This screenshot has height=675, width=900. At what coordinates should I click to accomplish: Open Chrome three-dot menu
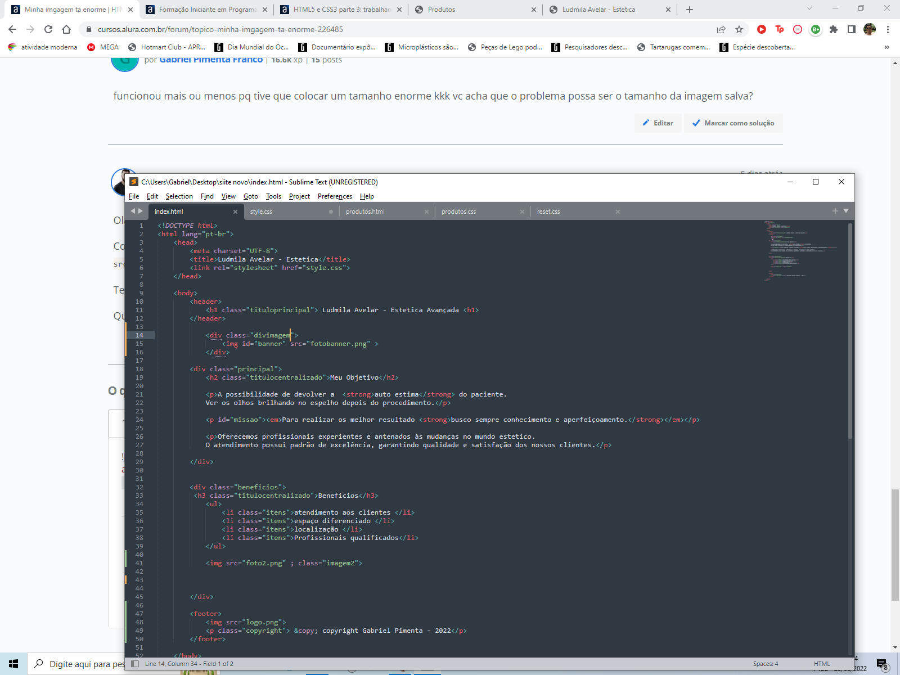click(888, 29)
